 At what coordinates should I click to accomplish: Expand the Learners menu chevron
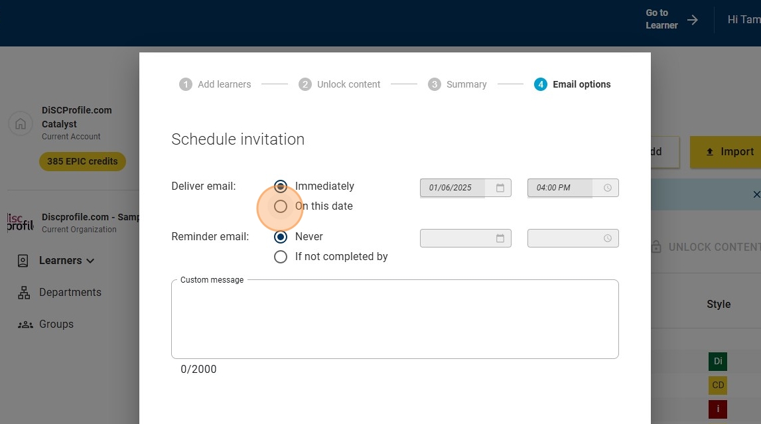(90, 261)
